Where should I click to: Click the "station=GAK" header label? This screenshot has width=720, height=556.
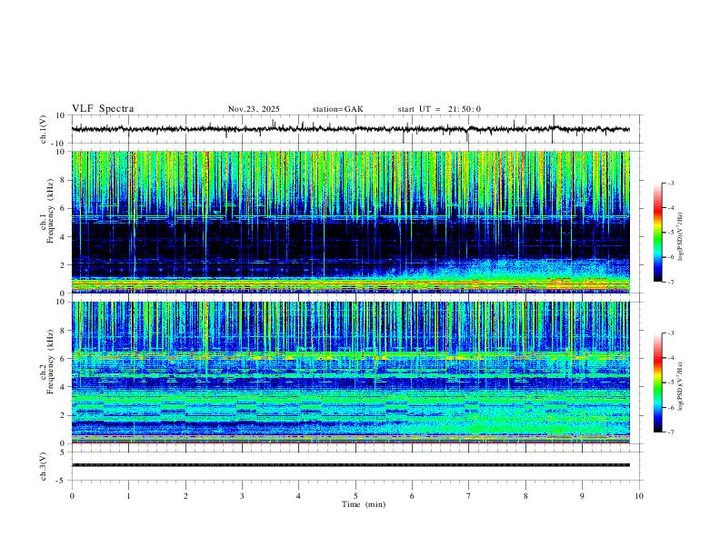pos(337,109)
